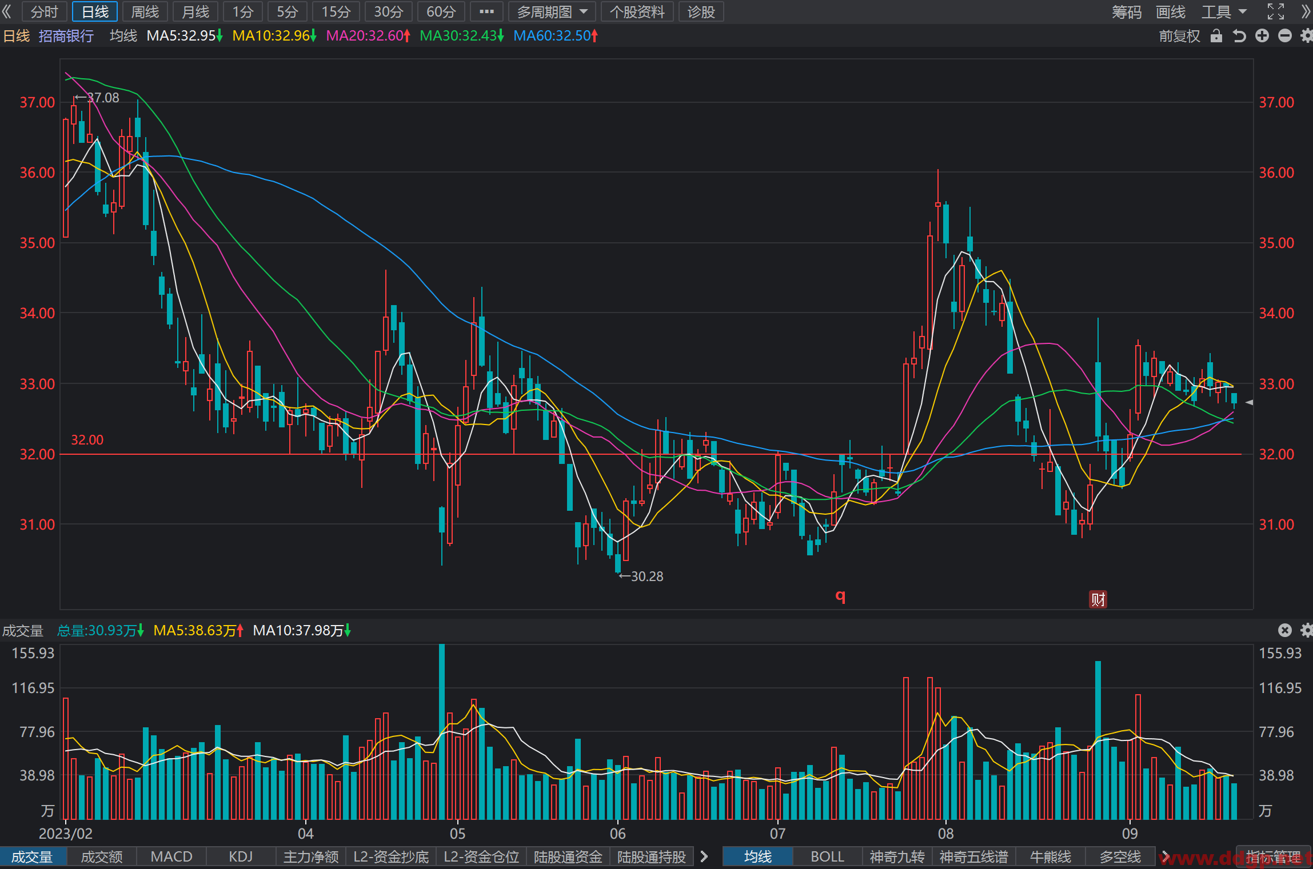Open the 诊股 stock diagnosis button
Screen dimensions: 1313x869
[x=701, y=11]
